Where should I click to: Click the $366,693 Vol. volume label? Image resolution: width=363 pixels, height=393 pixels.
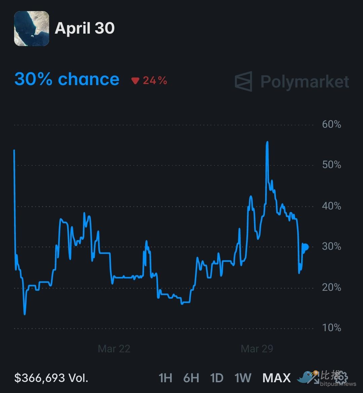click(x=51, y=378)
